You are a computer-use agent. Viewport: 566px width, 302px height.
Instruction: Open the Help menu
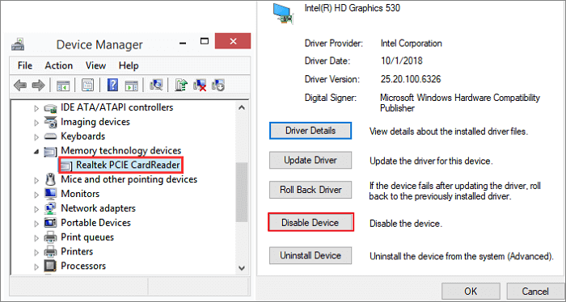tap(129, 65)
